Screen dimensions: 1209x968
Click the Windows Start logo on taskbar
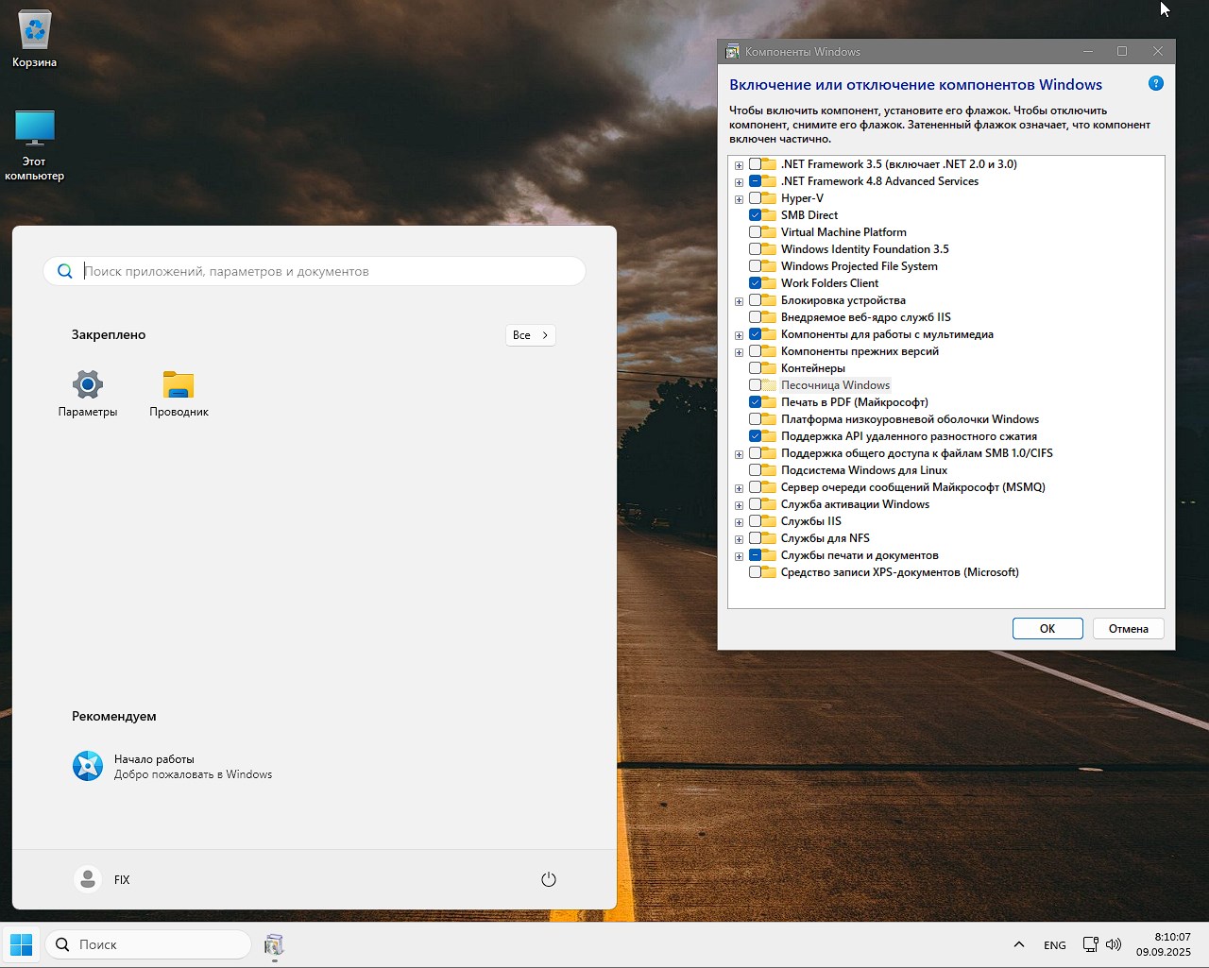pos(21,944)
